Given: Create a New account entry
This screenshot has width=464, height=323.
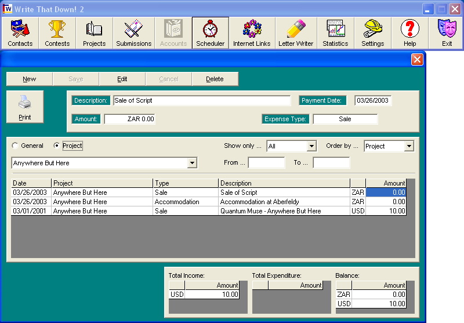Looking at the screenshot, I should pos(30,79).
